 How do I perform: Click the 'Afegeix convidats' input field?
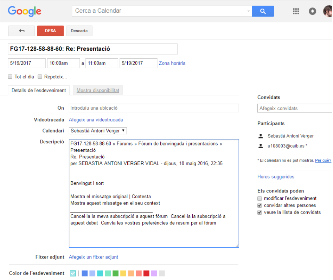[x=295, y=109]
